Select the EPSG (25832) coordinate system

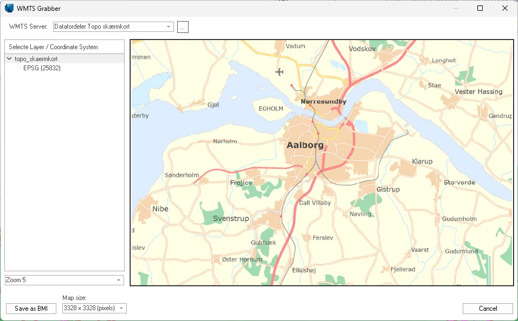click(x=42, y=68)
